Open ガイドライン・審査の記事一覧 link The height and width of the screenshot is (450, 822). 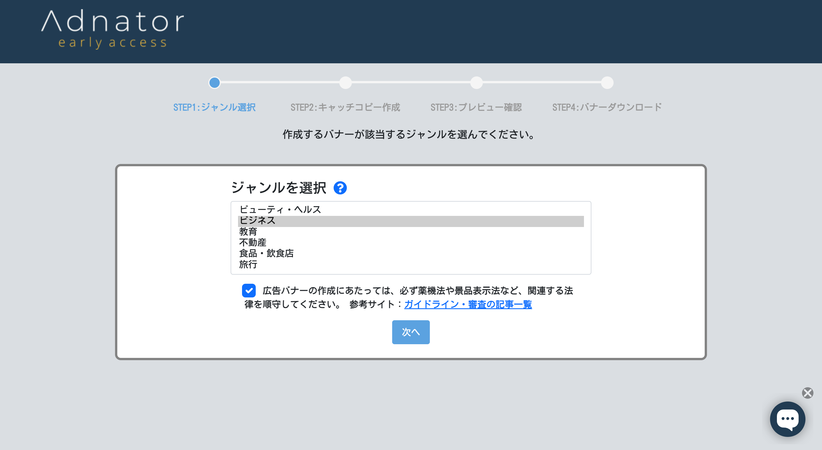(468, 304)
